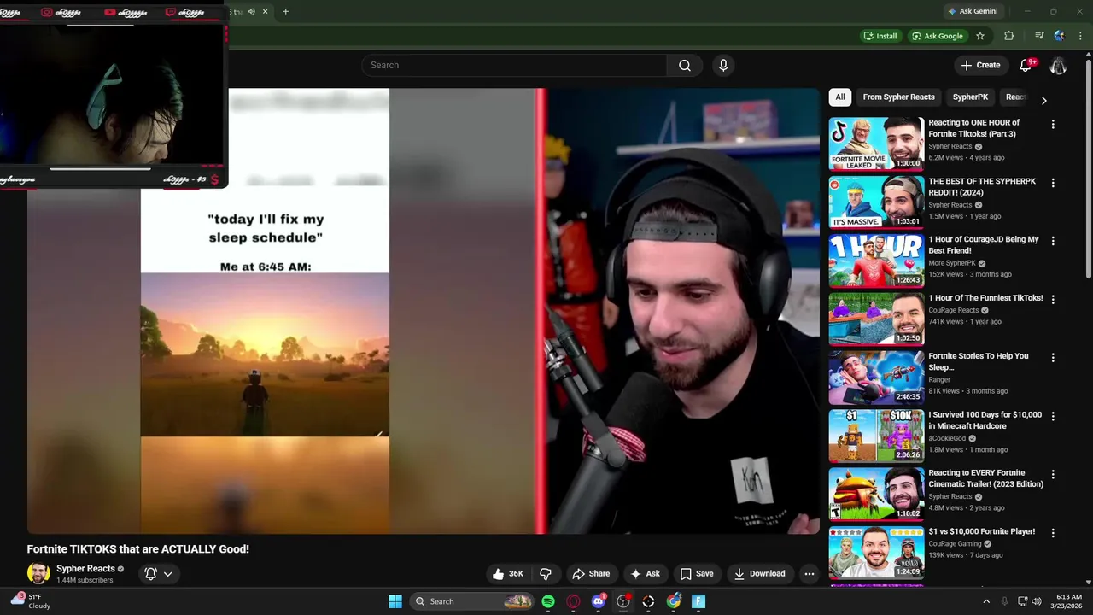1093x615 pixels.
Task: Open Google Chrome from the taskbar
Action: (x=674, y=601)
